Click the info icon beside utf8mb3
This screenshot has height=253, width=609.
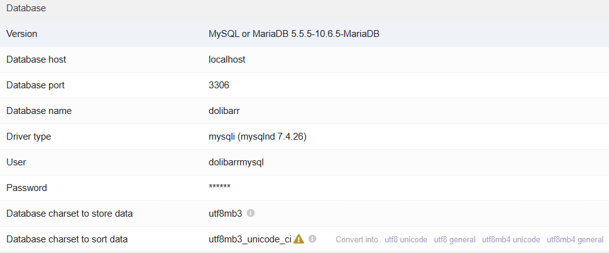[251, 213]
